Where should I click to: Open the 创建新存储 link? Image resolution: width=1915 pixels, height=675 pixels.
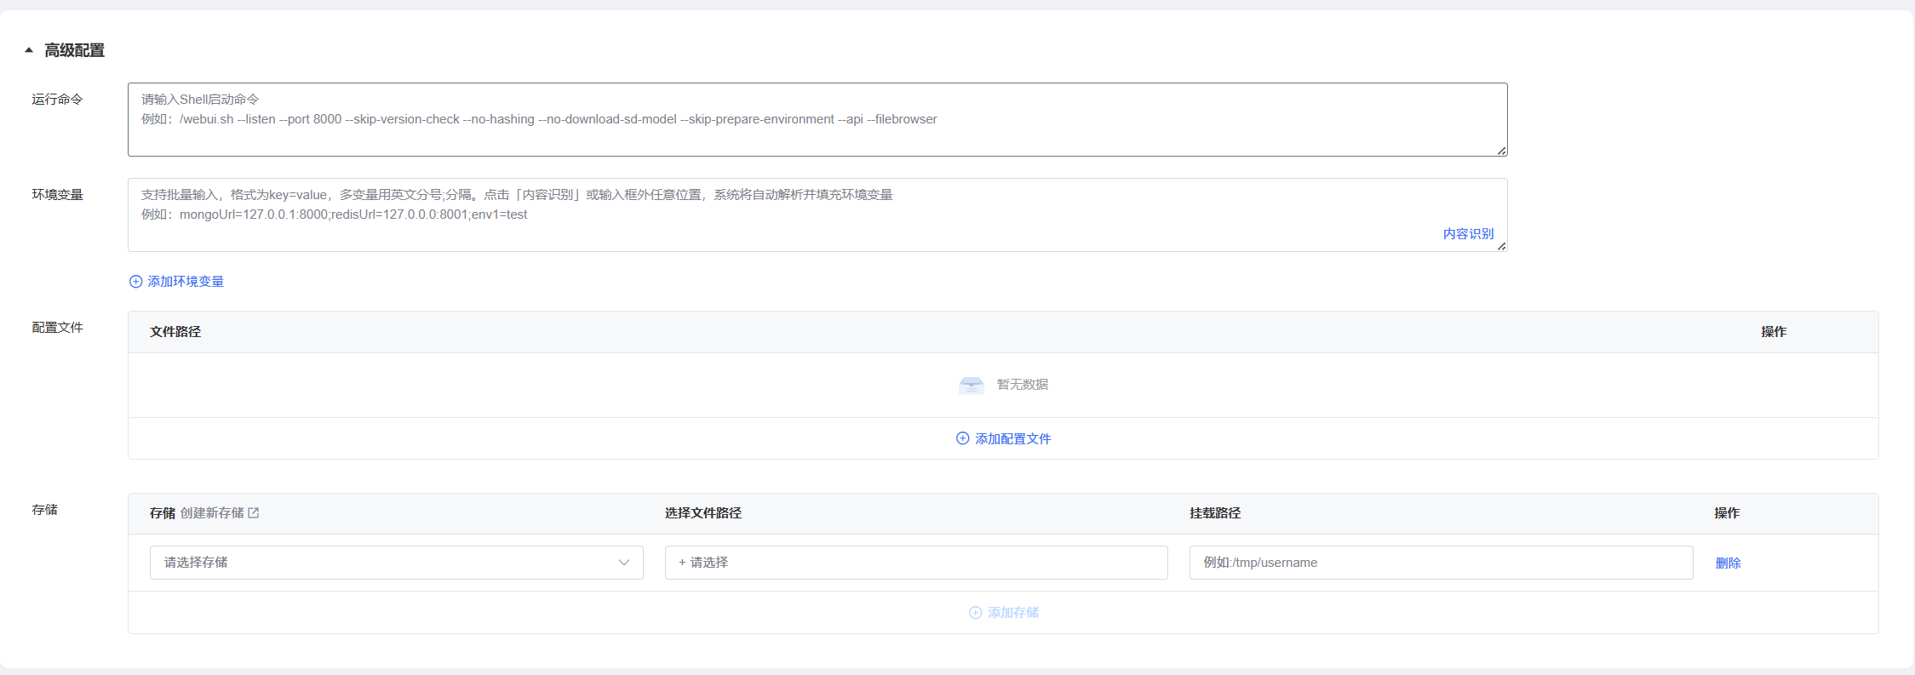212,513
